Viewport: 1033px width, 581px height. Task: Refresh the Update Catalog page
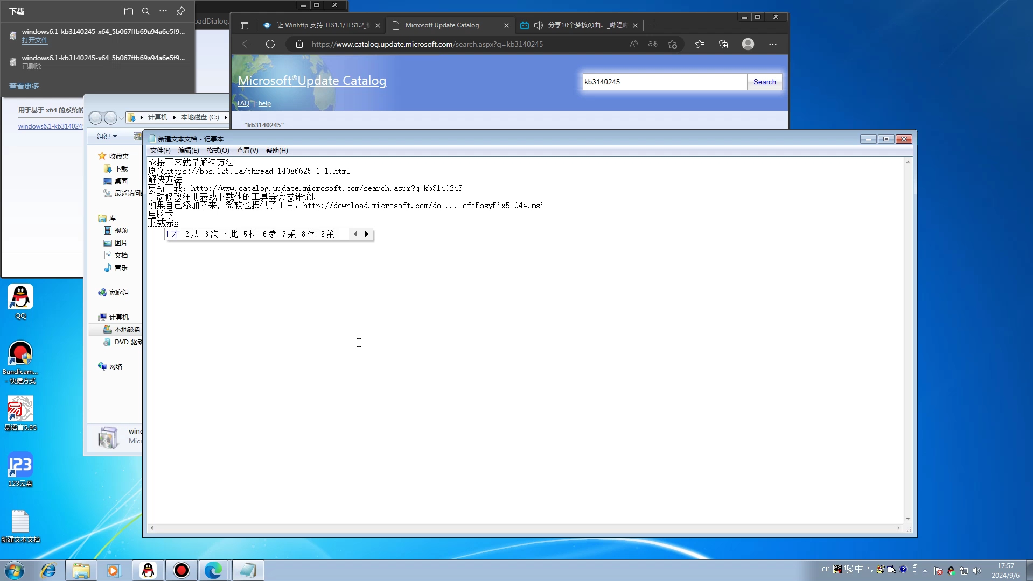tap(270, 44)
